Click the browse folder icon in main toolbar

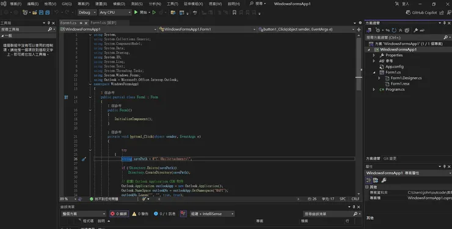pos(173,12)
